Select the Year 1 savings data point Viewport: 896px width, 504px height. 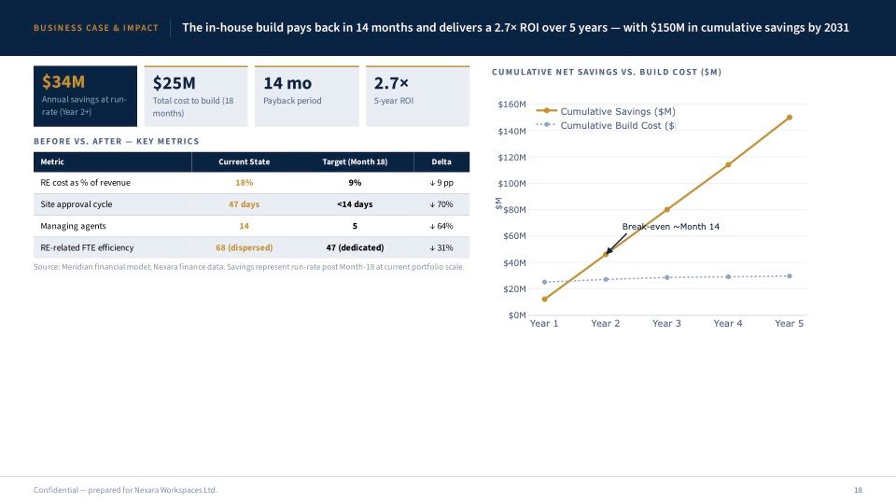[544, 299]
